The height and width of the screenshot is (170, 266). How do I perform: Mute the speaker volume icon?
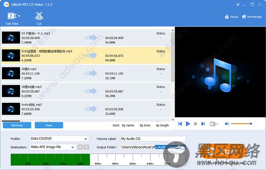[x=227, y=124]
